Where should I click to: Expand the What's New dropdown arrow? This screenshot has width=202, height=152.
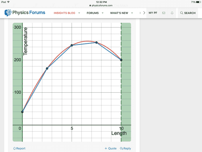[x=132, y=13]
